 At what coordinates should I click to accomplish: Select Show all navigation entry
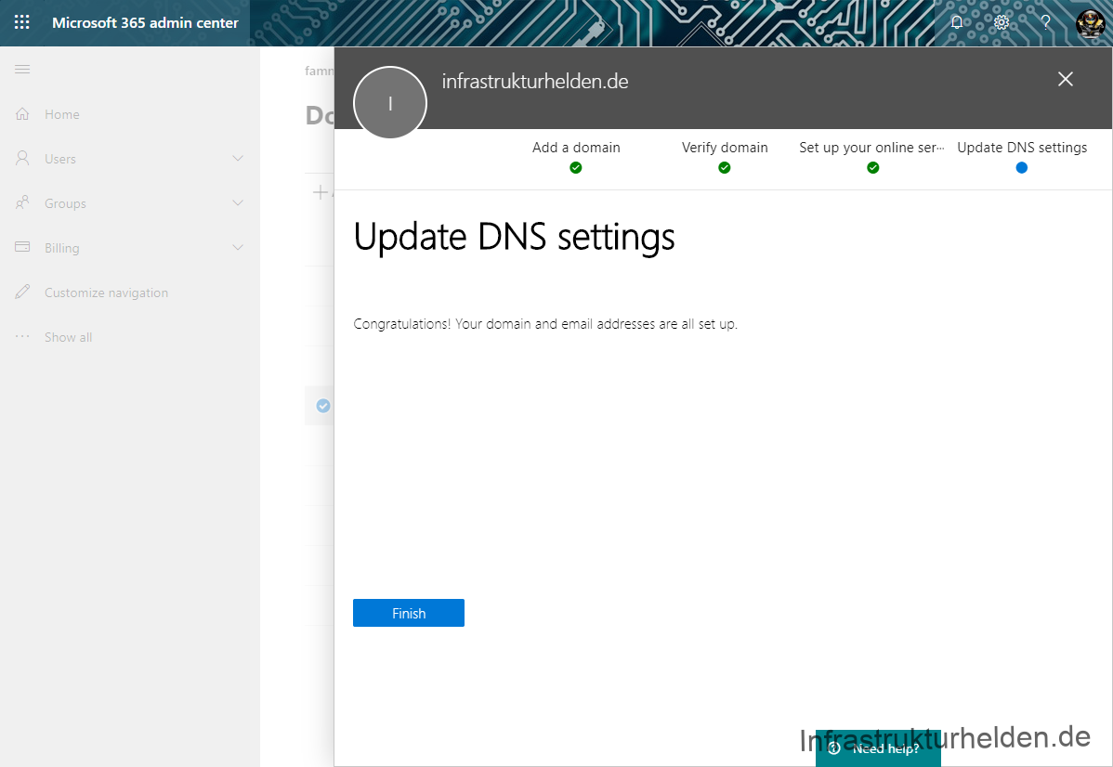click(68, 337)
